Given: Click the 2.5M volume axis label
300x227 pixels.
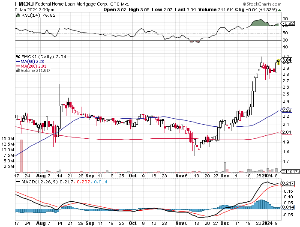Looking at the screenshot, I should (x=9, y=166).
